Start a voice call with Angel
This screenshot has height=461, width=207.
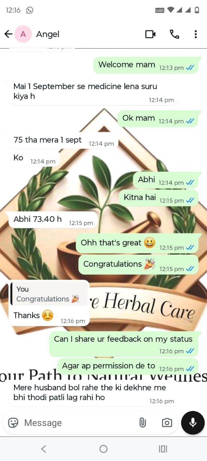pos(174,34)
